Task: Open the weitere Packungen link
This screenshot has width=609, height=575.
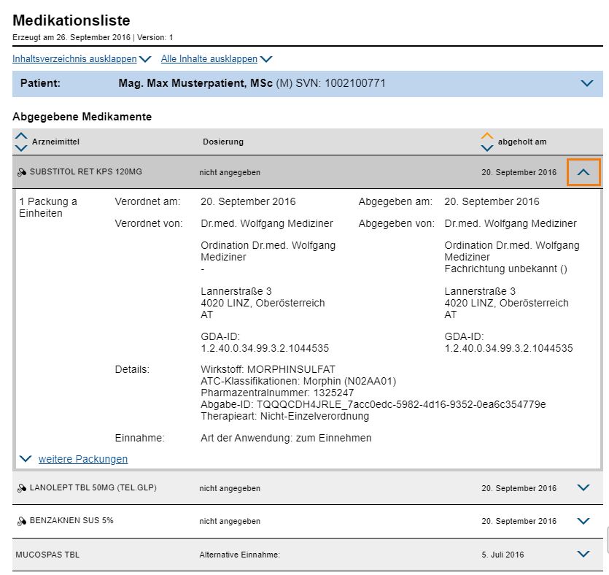Action: click(x=83, y=459)
